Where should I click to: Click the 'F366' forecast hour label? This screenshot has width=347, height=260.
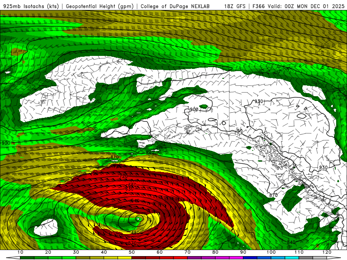click(259, 6)
